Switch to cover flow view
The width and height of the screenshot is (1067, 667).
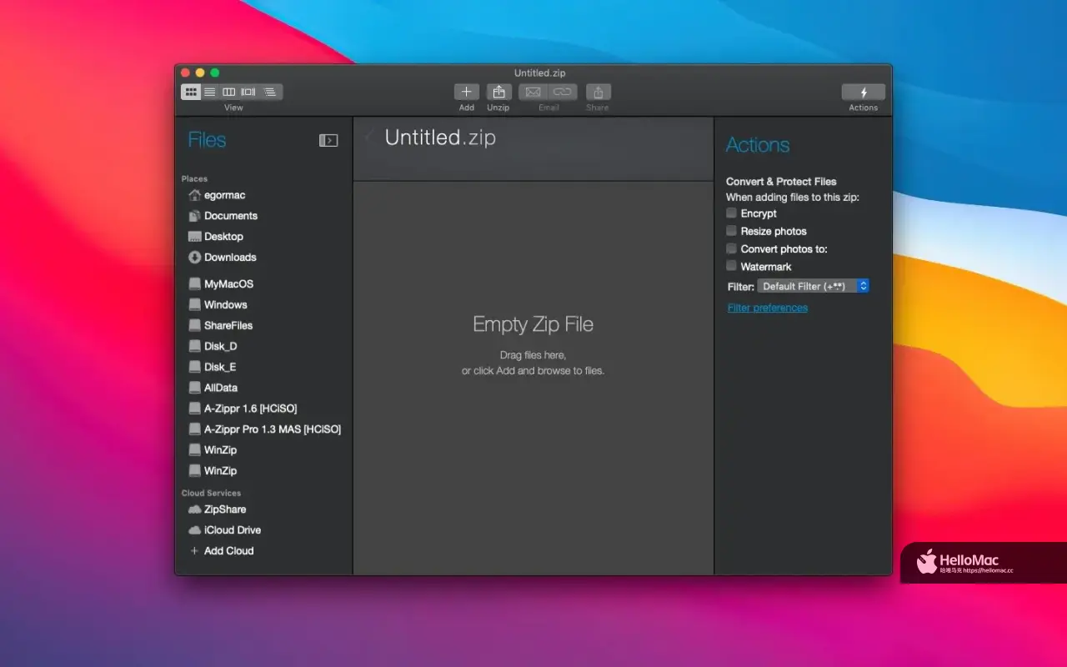tap(248, 92)
